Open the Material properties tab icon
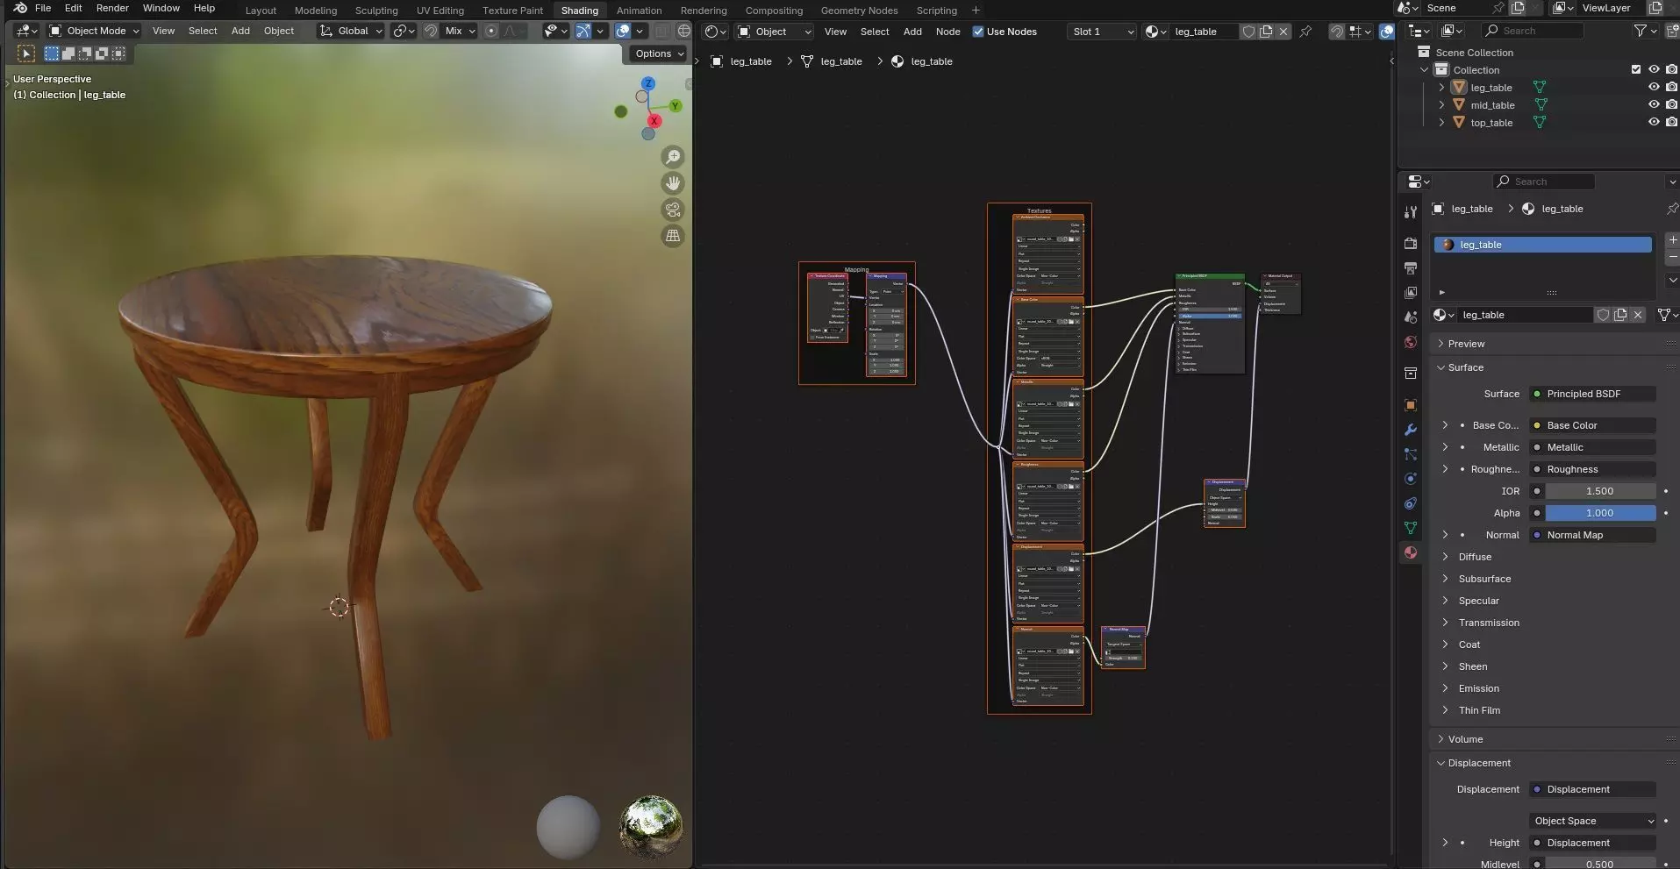1680x869 pixels. coord(1410,552)
